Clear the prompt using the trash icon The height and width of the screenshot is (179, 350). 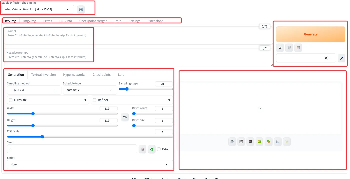tap(289, 48)
